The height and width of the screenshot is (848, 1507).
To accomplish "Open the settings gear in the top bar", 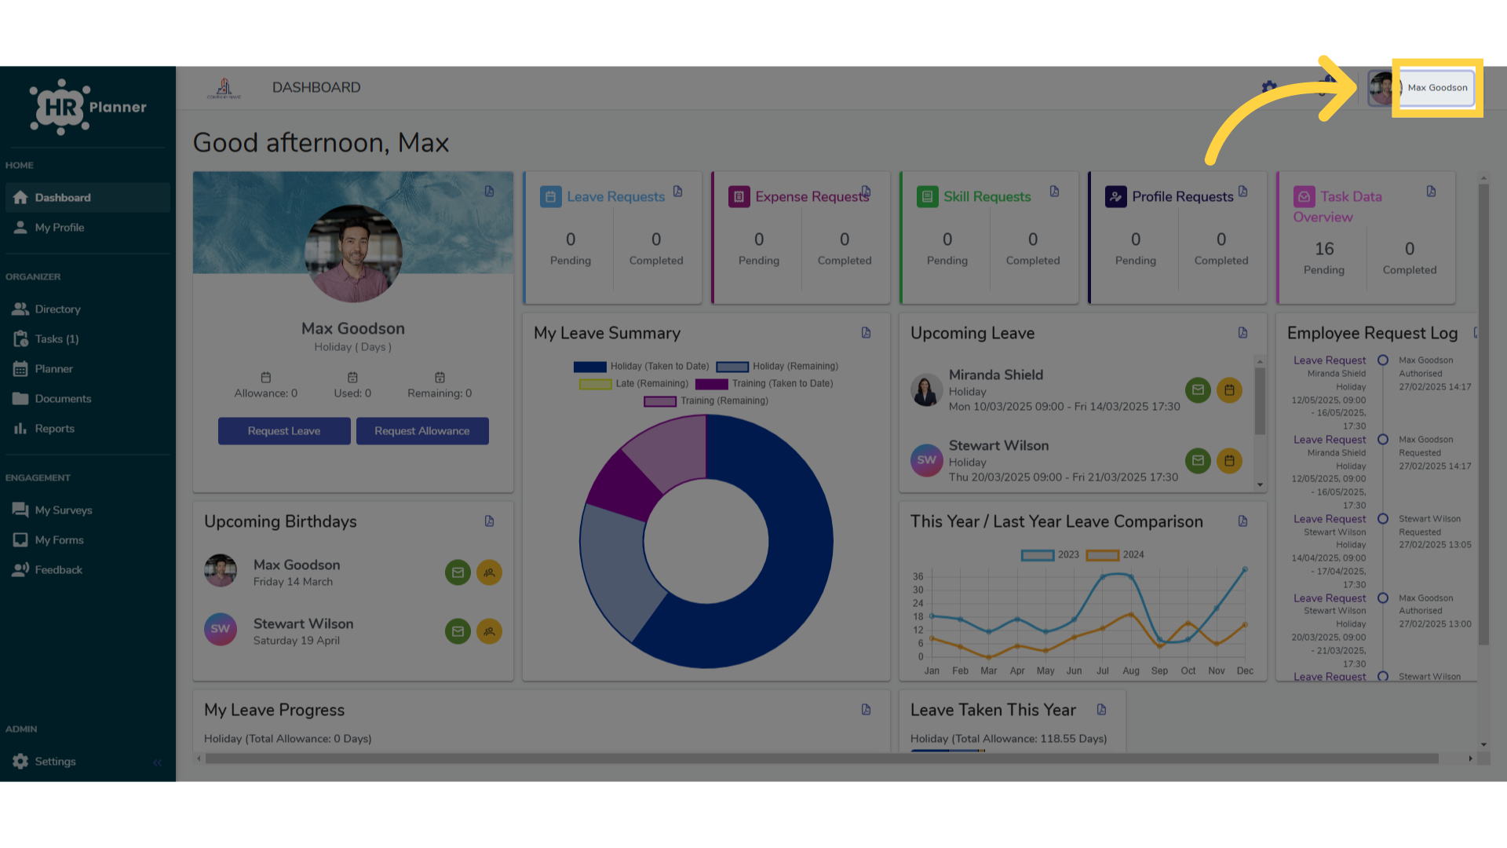I will coord(1269,87).
